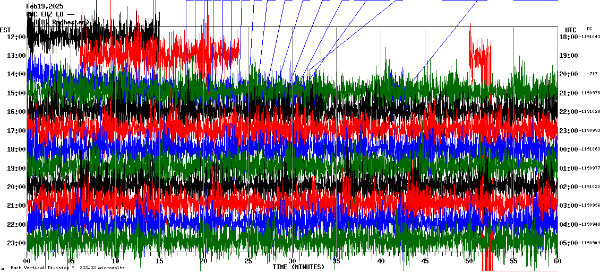The height and width of the screenshot is (275, 600).
Task: Click the Feb19,2025 date label
Action: (x=45, y=6)
